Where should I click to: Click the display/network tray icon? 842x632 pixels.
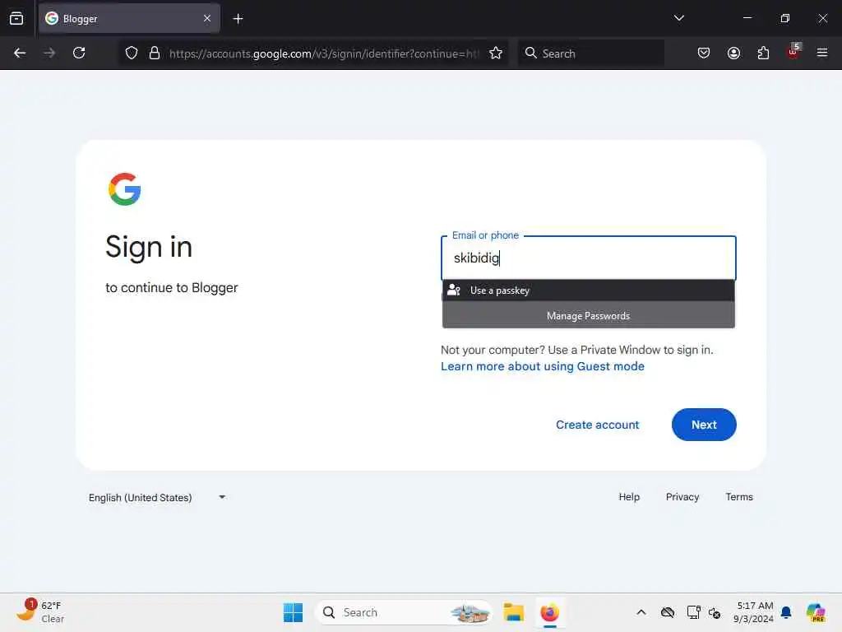[x=693, y=612]
